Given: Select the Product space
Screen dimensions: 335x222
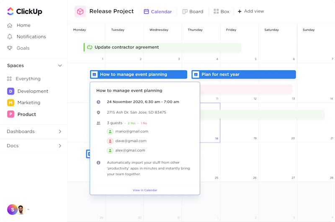Looking at the screenshot, I should [22, 114].
